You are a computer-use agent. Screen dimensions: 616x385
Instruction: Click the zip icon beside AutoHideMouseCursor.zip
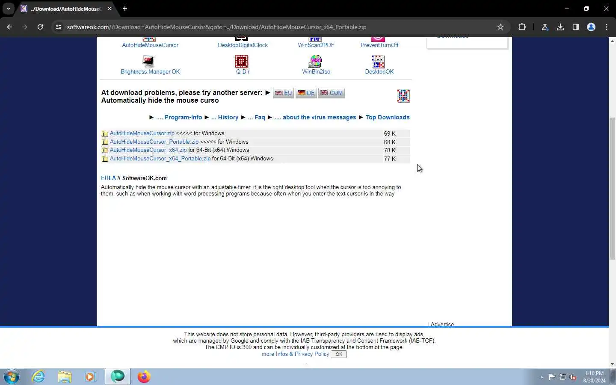click(x=105, y=133)
